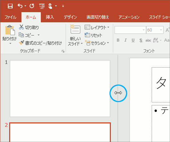
Task: Open the font size dropdown arrow
Action: tap(161, 30)
